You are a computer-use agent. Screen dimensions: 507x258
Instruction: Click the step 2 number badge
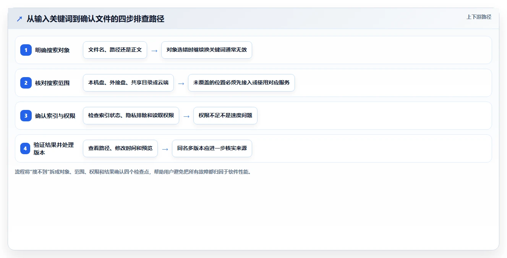tap(26, 83)
